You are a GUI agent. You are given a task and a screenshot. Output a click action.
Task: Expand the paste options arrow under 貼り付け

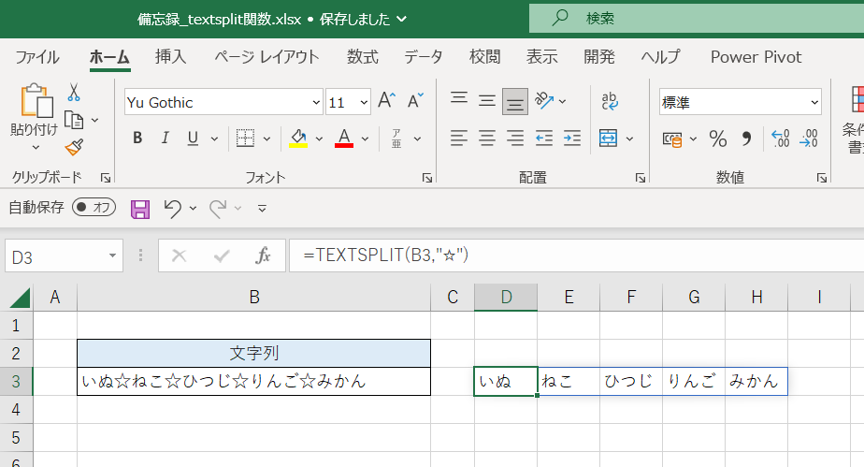coord(36,147)
